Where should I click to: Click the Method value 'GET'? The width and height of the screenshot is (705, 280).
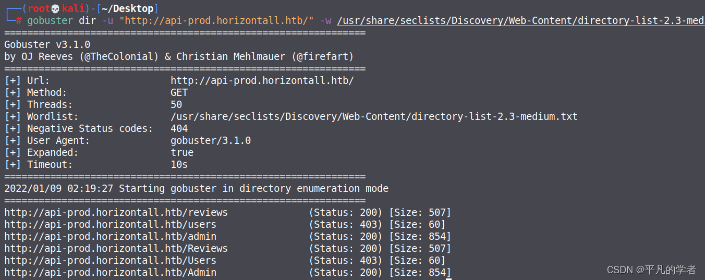179,93
